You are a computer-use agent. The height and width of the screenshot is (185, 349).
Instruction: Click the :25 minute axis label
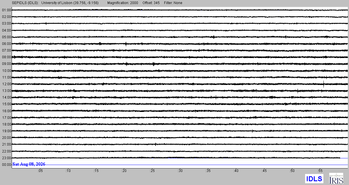coord(152,171)
